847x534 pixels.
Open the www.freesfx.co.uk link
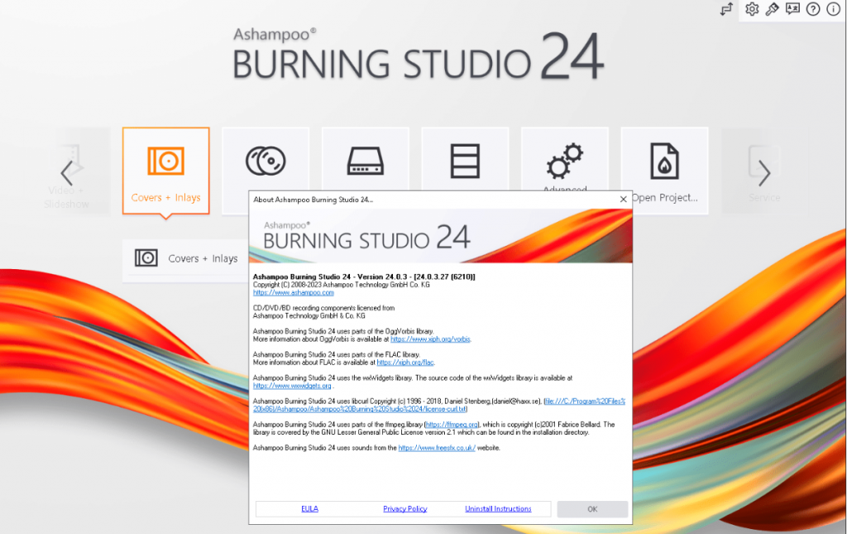pos(437,448)
